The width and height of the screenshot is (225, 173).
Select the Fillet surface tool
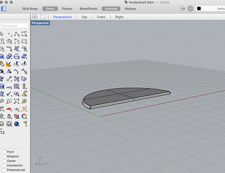(24, 49)
